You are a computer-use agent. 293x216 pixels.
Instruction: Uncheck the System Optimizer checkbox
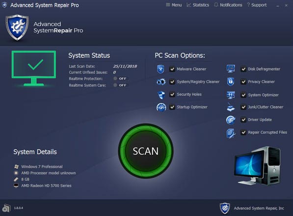coord(243,95)
